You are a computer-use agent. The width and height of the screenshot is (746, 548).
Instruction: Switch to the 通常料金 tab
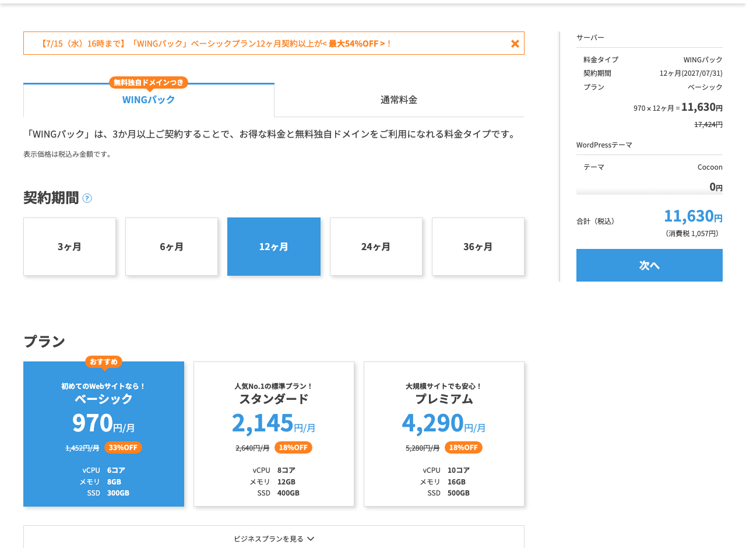(399, 100)
